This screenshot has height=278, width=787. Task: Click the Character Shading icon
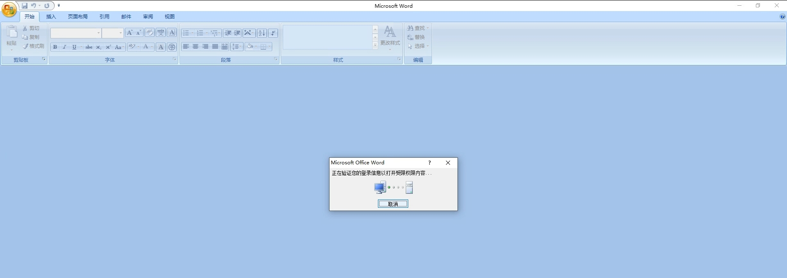[x=161, y=47]
